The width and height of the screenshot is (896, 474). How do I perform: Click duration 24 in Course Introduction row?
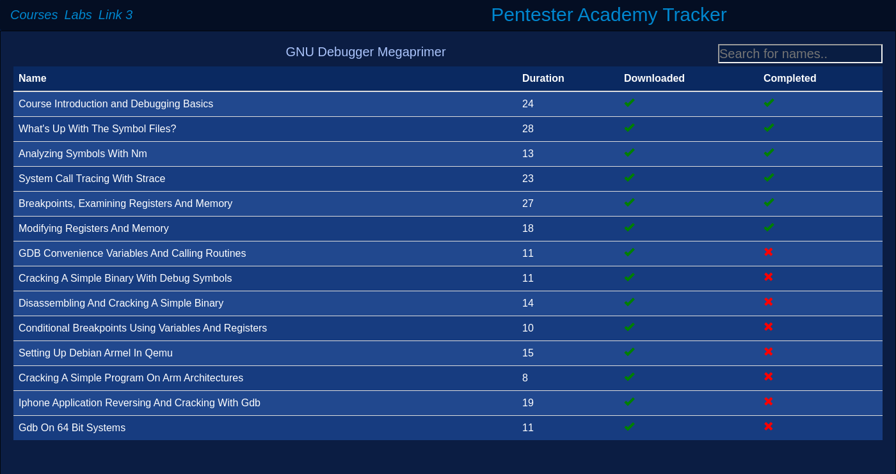pyautogui.click(x=528, y=104)
